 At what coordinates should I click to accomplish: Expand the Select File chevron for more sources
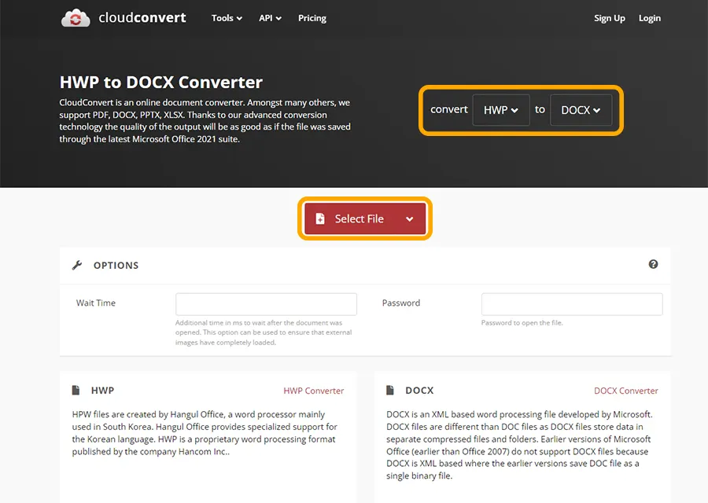click(411, 220)
